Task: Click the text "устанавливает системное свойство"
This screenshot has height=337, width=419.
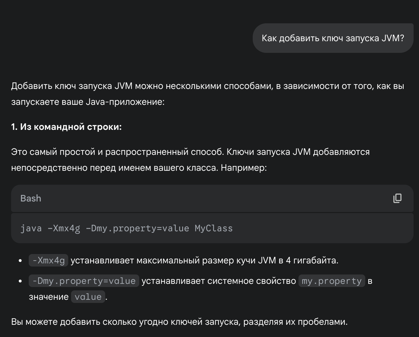Action: tap(219, 281)
